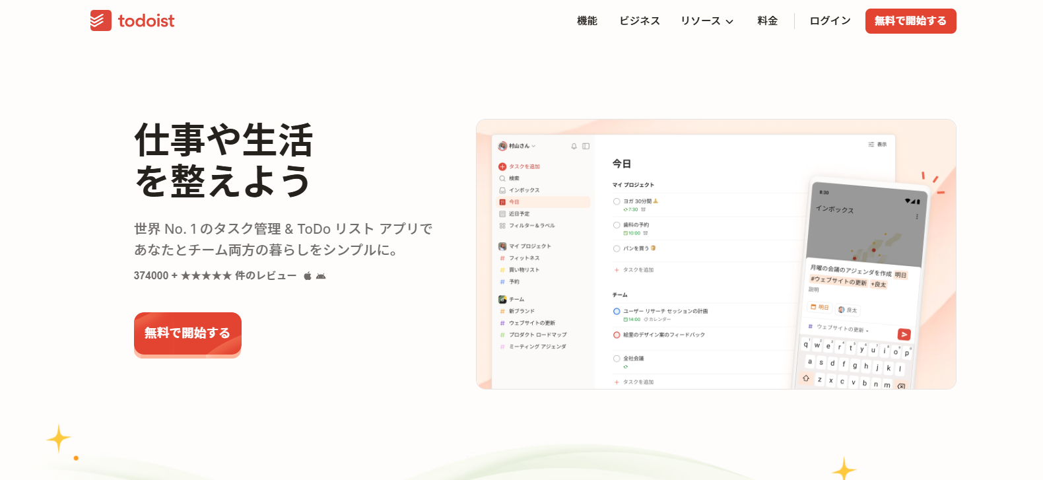Complete the ヨガ 30分間 task checkbox
The image size is (1043, 480).
pyautogui.click(x=617, y=201)
